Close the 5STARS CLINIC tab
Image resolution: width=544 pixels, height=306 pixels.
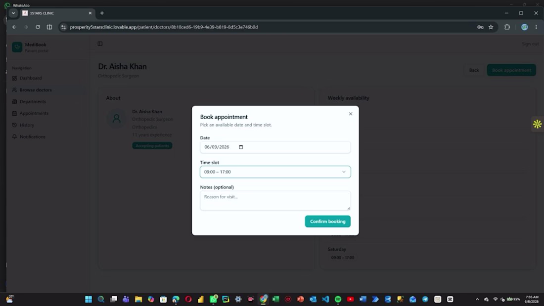pyautogui.click(x=90, y=13)
